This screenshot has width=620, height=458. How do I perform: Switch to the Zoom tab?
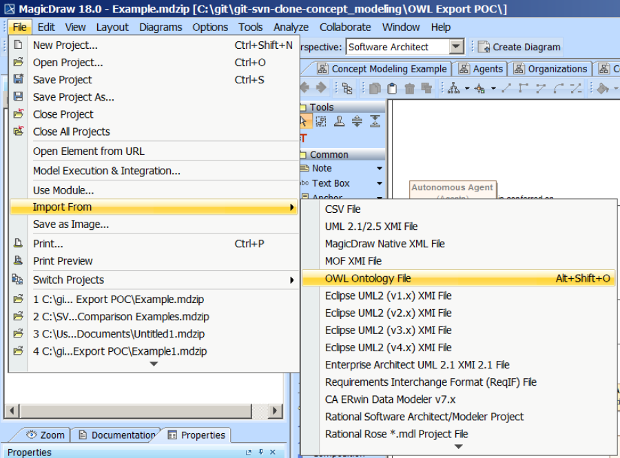[45, 435]
